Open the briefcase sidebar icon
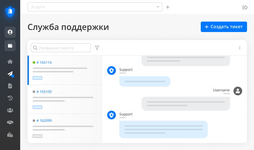The width and height of the screenshot is (254, 150). point(10,134)
